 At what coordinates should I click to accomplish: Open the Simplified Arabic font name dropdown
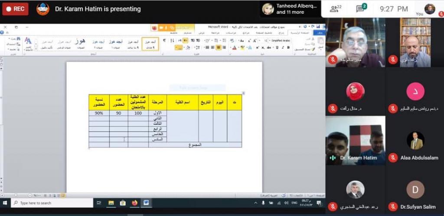[279, 41]
